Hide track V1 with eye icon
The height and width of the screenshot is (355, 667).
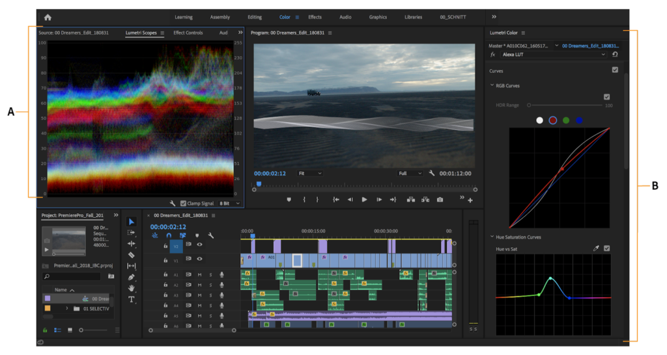click(x=199, y=259)
